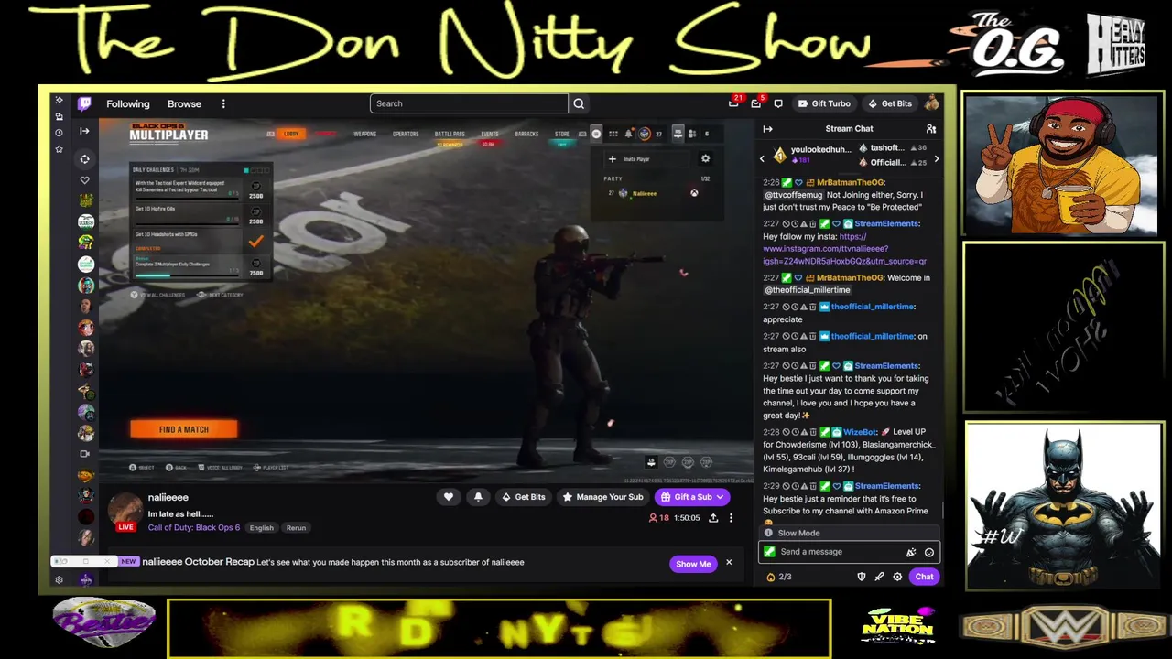Click Get Bits below the video
The height and width of the screenshot is (659, 1172).
[524, 497]
